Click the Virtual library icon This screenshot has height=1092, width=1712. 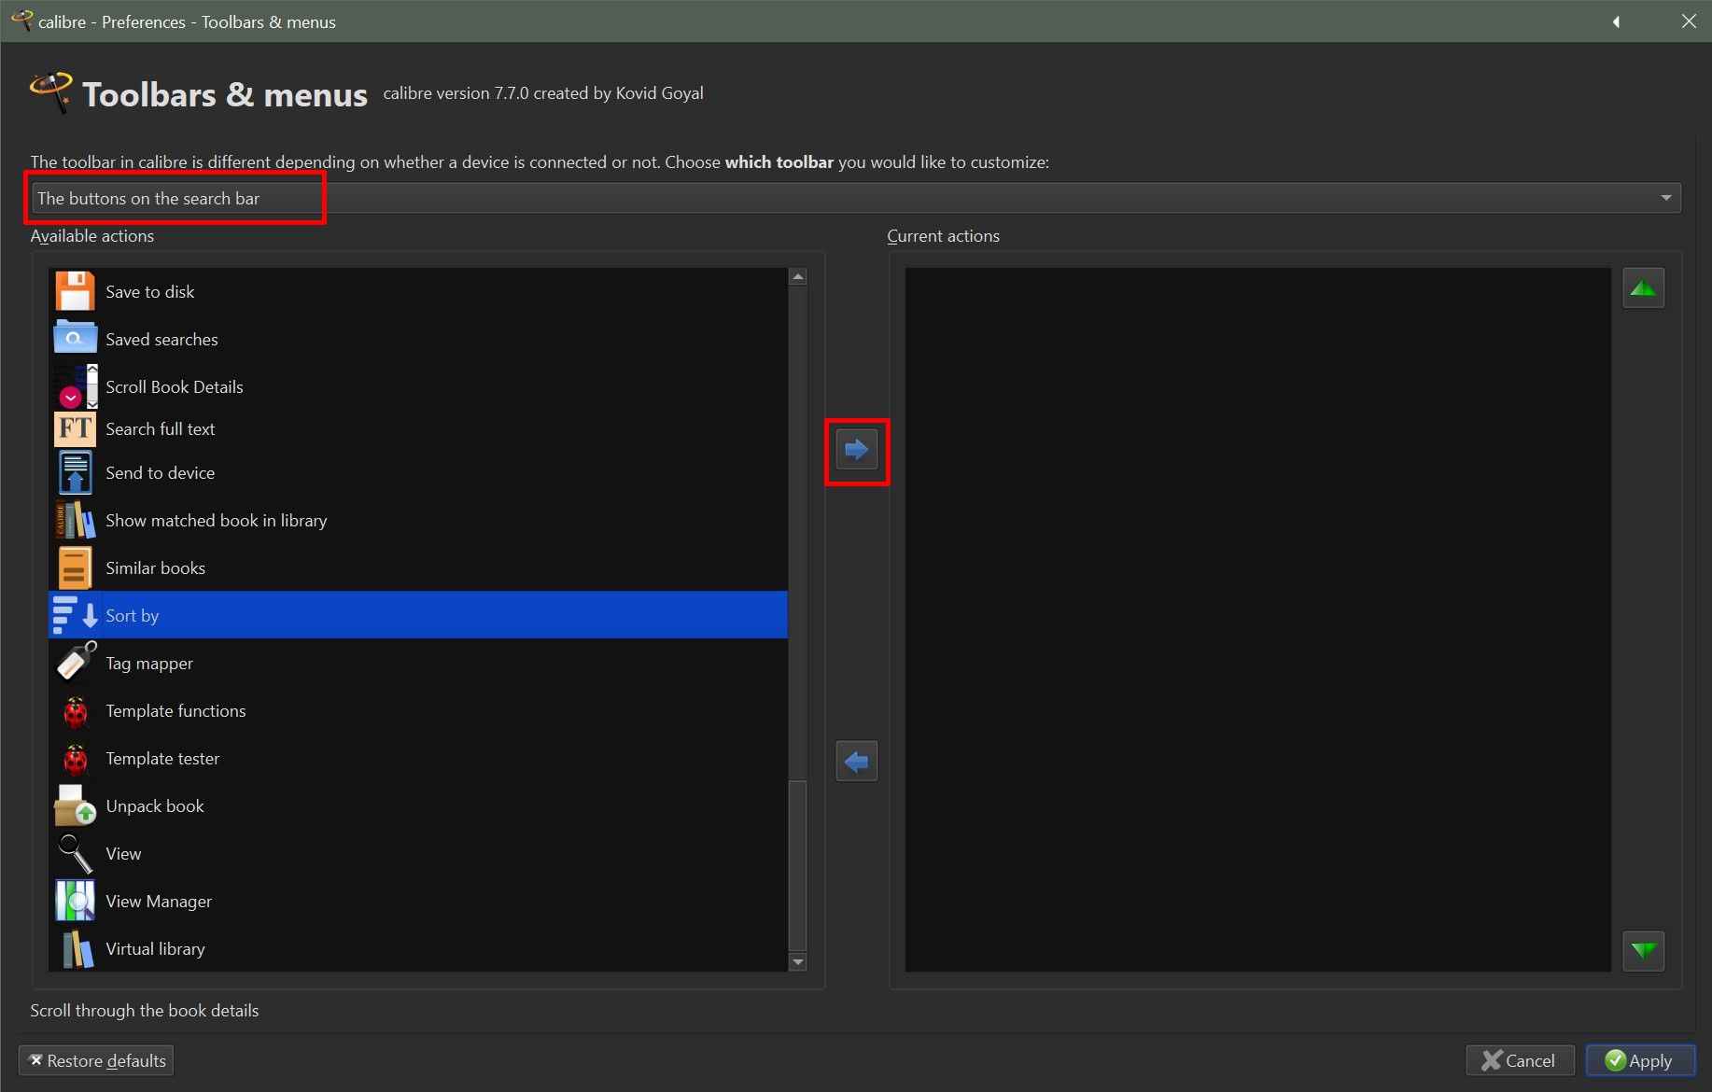[77, 949]
